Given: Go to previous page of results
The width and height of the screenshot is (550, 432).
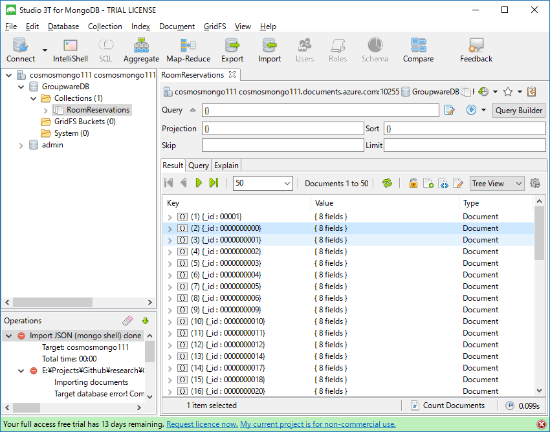Looking at the screenshot, I should [183, 182].
